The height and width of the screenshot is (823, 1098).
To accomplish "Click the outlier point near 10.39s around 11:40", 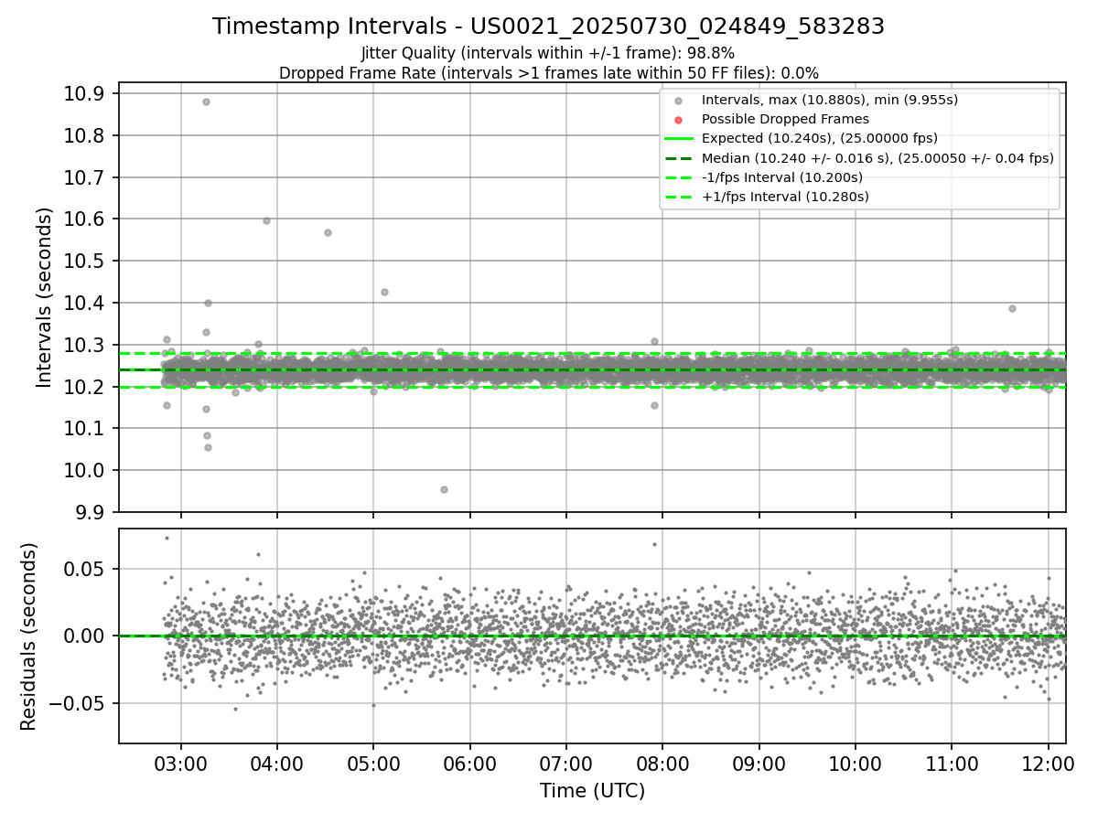I will point(1012,308).
